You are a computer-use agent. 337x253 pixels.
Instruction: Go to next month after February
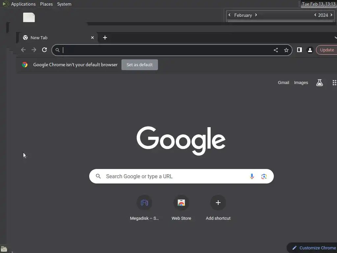256,15
